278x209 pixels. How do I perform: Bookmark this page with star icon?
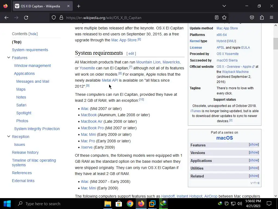coord(224,17)
